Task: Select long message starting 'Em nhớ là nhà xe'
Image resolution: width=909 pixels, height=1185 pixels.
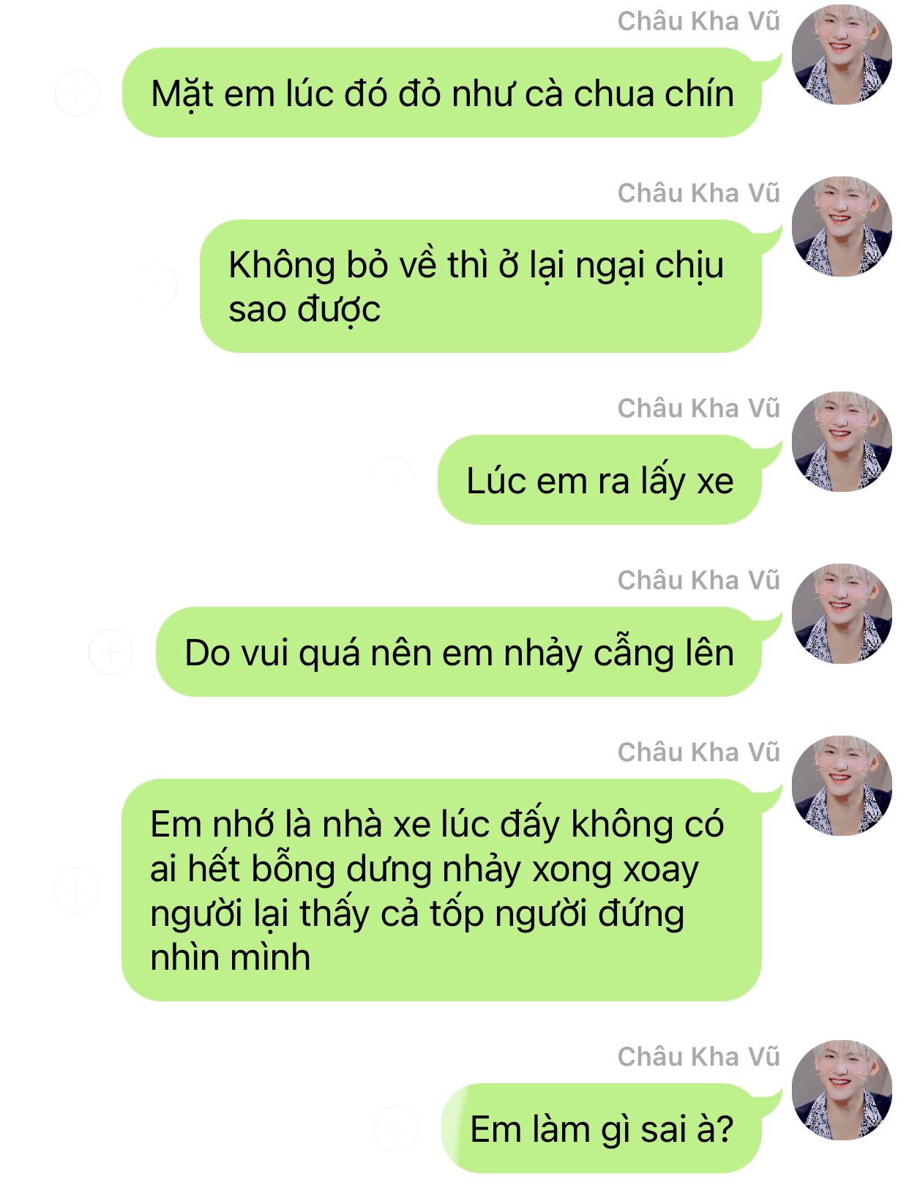Action: 441,890
